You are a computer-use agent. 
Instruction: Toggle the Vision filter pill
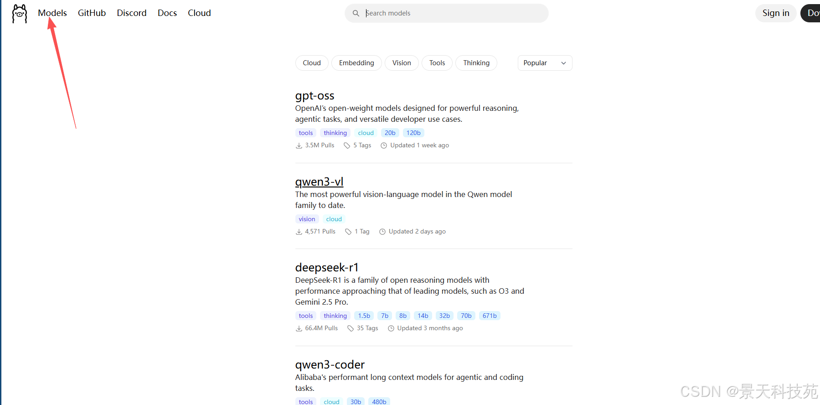click(x=402, y=63)
